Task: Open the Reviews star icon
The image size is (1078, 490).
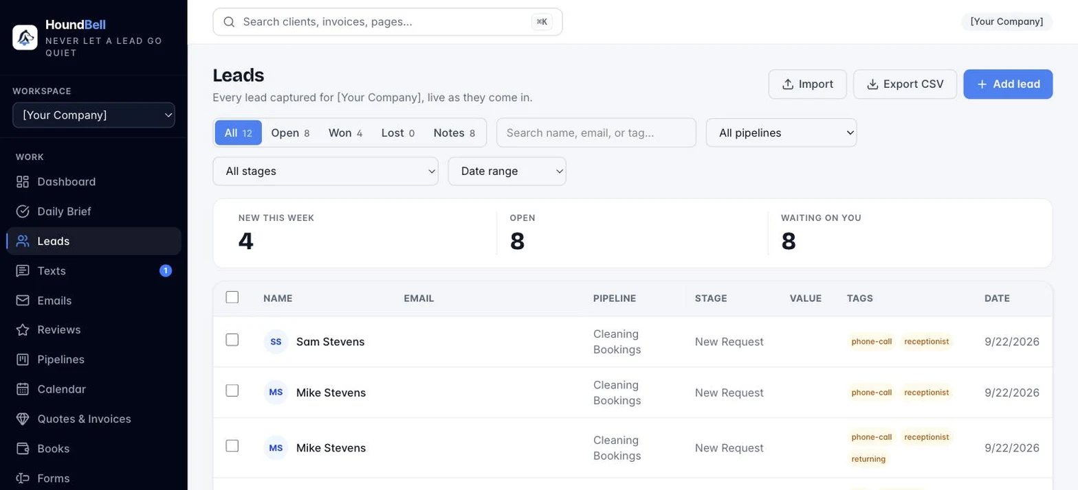Action: point(23,330)
